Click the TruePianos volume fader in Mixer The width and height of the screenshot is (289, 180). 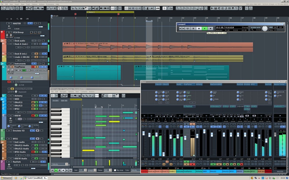click(x=185, y=138)
